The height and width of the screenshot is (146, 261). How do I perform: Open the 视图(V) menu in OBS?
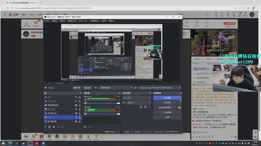pos(62,21)
